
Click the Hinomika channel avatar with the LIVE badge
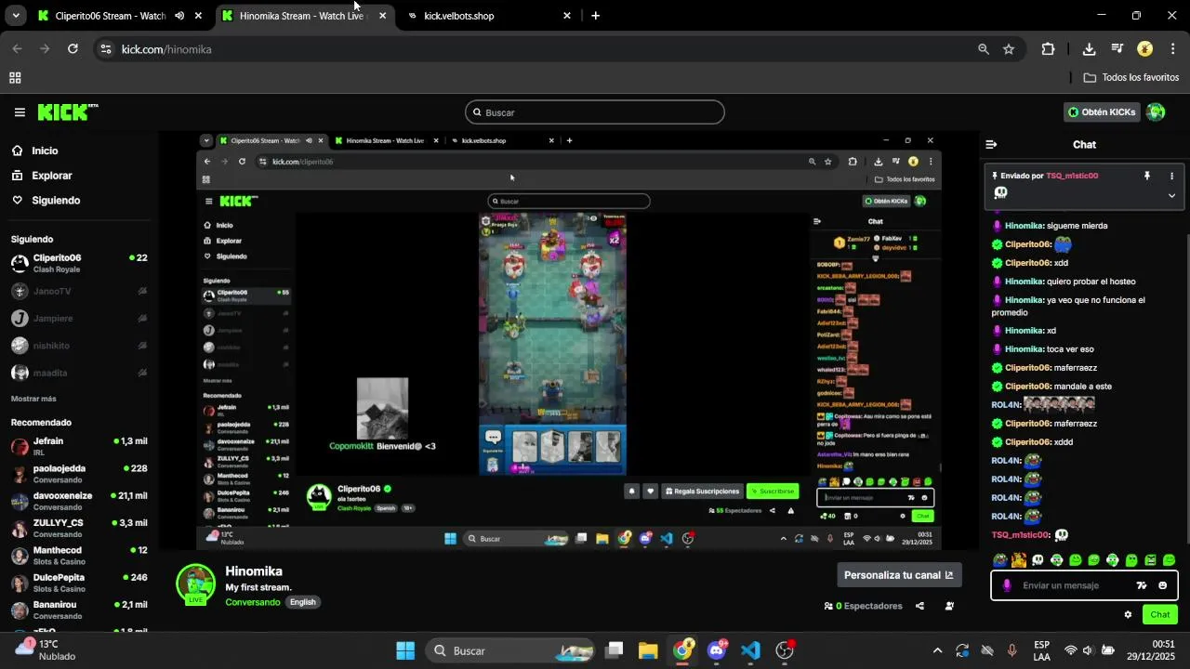point(195,584)
